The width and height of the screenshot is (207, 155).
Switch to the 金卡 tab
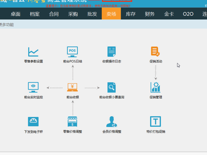(169, 14)
